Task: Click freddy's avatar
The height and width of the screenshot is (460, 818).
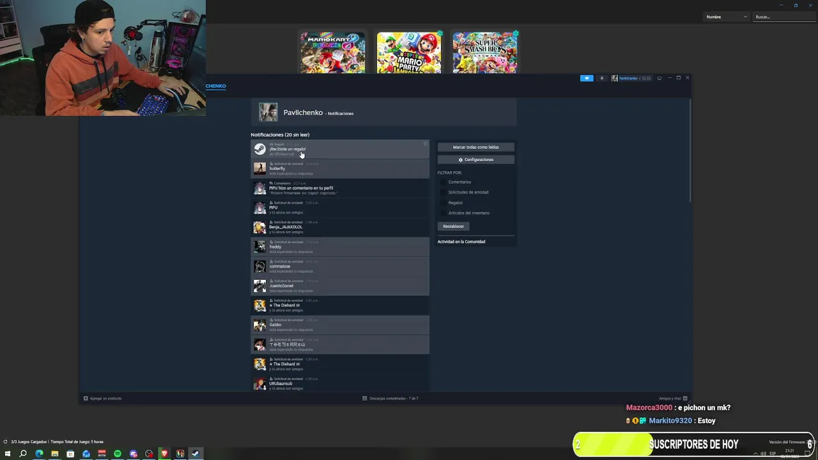Action: point(259,247)
